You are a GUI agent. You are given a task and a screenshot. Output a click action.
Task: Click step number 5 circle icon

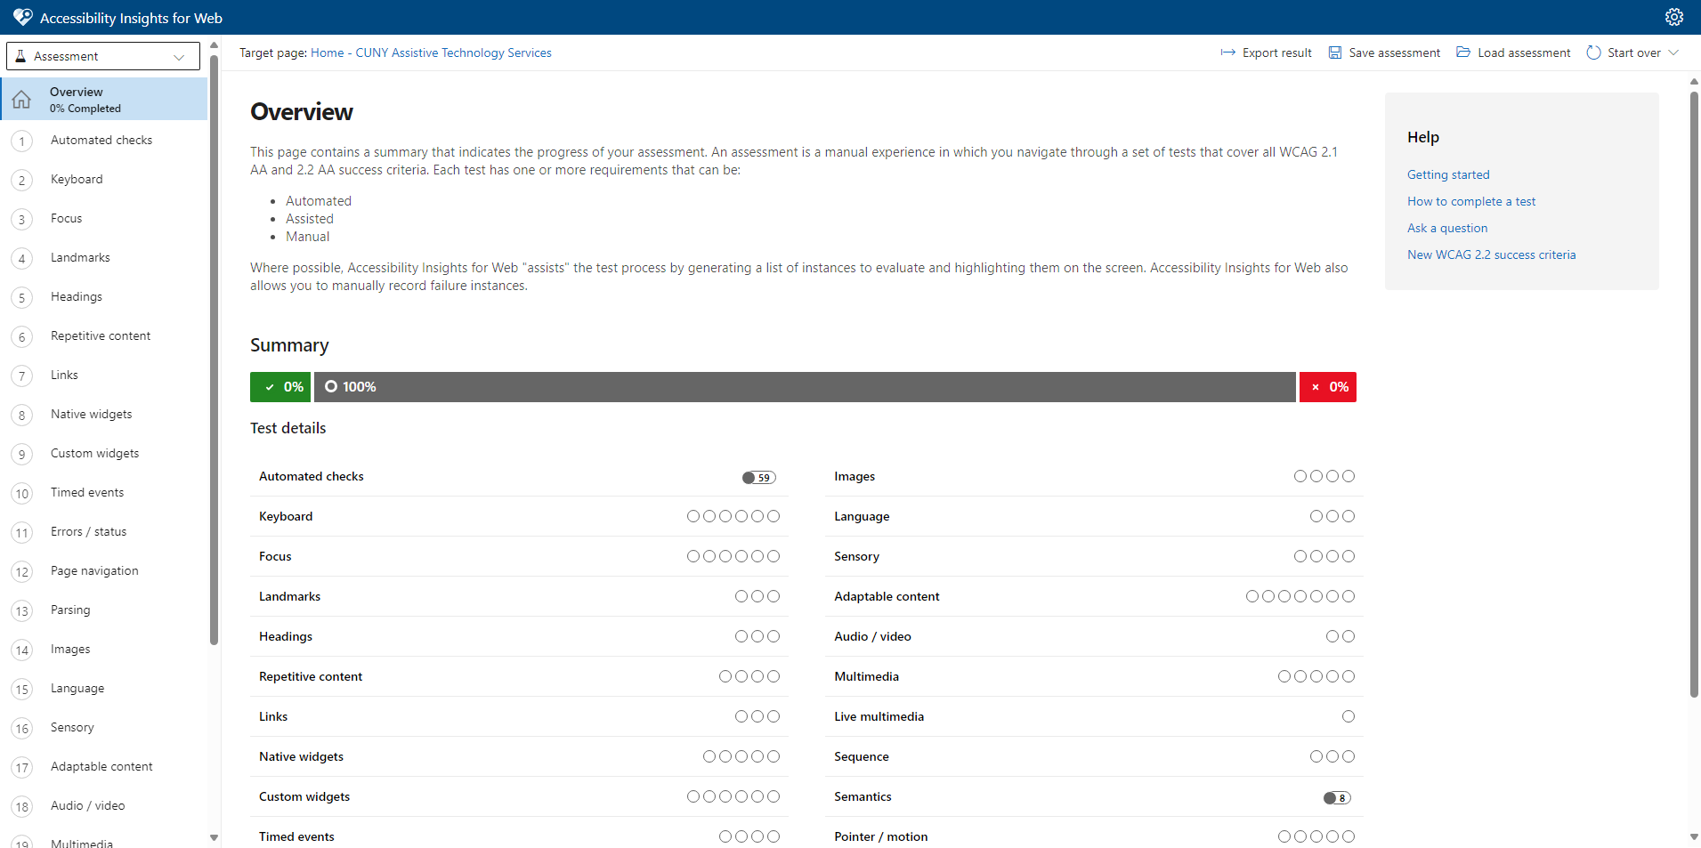(x=22, y=297)
